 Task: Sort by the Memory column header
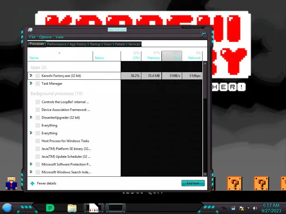151,56
